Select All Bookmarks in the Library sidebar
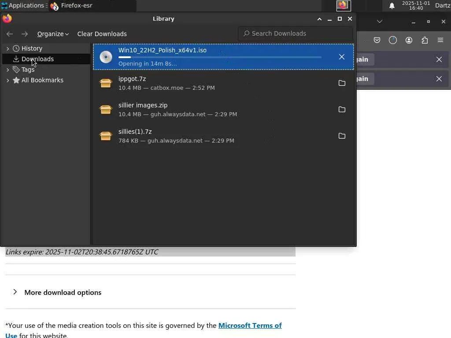 42,80
